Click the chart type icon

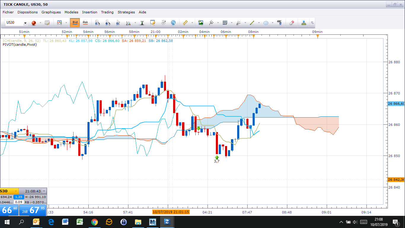point(60,23)
